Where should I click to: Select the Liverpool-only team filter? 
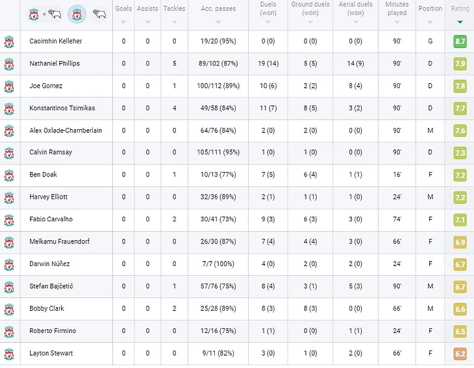[x=77, y=14]
